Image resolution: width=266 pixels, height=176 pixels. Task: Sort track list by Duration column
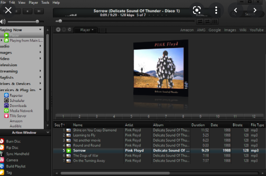point(198,125)
